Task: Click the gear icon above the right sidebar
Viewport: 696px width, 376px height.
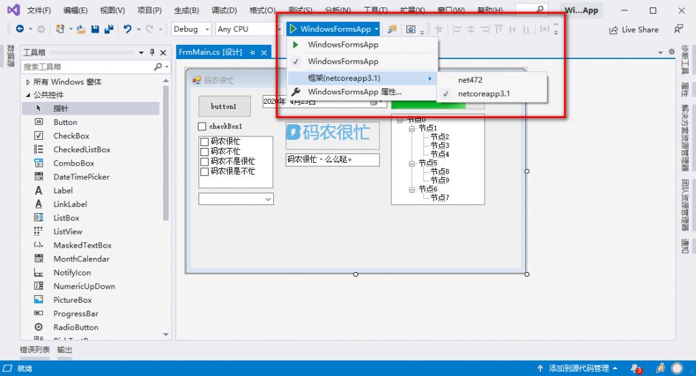Action: coord(672,52)
